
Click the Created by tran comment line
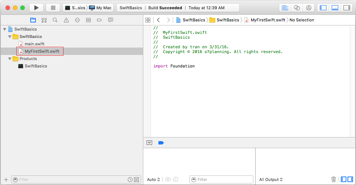[191, 47]
